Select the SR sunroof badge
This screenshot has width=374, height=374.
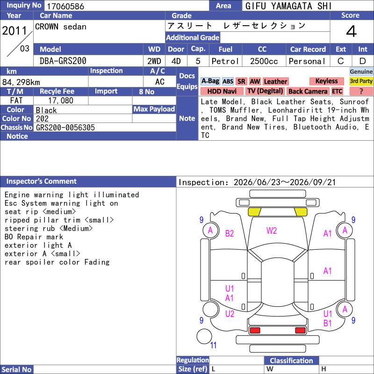241,81
